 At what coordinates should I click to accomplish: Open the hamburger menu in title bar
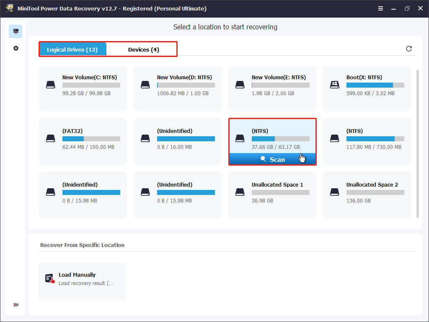tap(380, 8)
